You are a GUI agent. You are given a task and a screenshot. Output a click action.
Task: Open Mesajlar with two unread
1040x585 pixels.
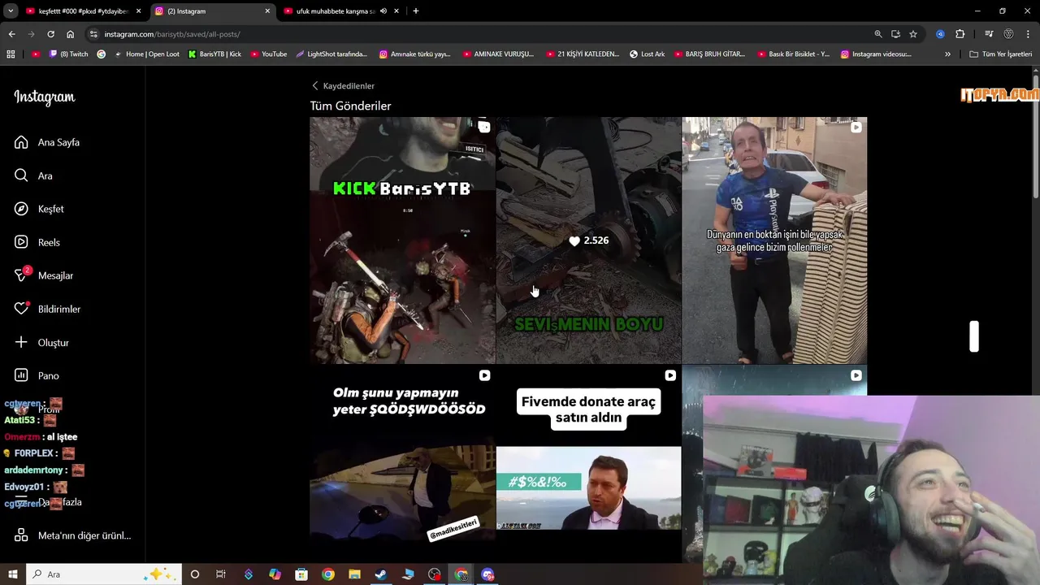click(44, 275)
